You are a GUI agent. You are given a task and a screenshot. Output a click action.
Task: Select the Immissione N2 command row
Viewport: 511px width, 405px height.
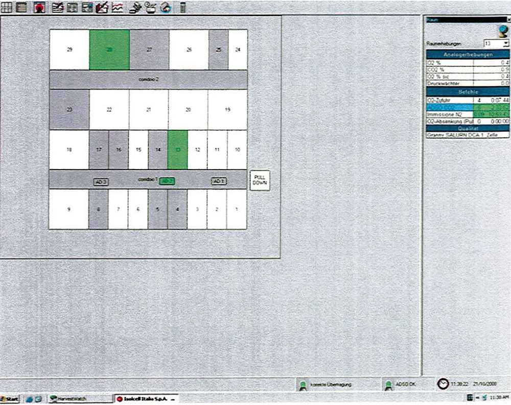pos(450,114)
